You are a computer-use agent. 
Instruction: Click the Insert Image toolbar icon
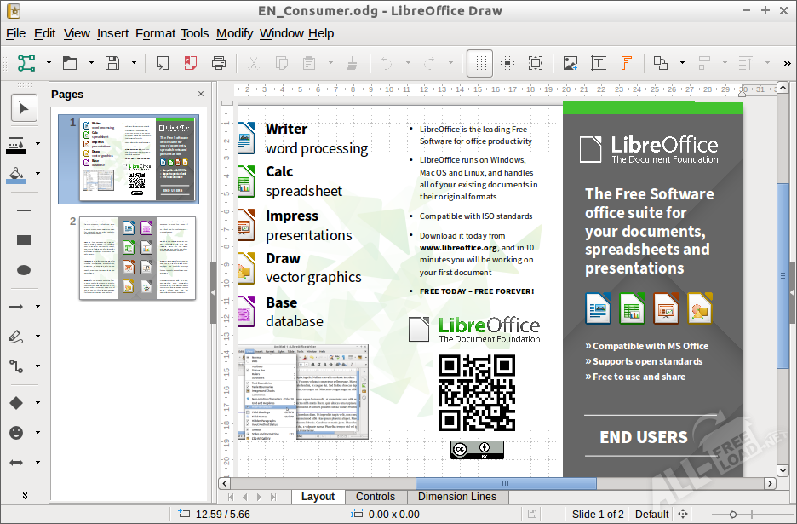pos(569,63)
